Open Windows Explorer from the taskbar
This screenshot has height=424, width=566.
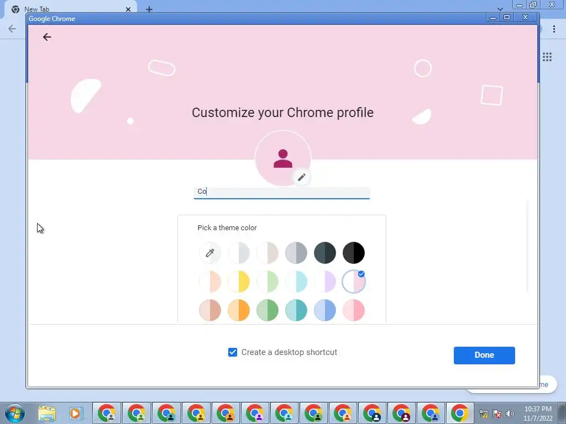[x=47, y=414]
